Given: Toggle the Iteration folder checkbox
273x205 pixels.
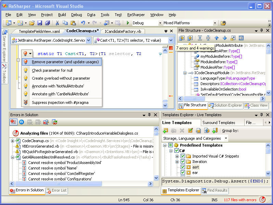Looking at the screenshot, I should [183, 162].
